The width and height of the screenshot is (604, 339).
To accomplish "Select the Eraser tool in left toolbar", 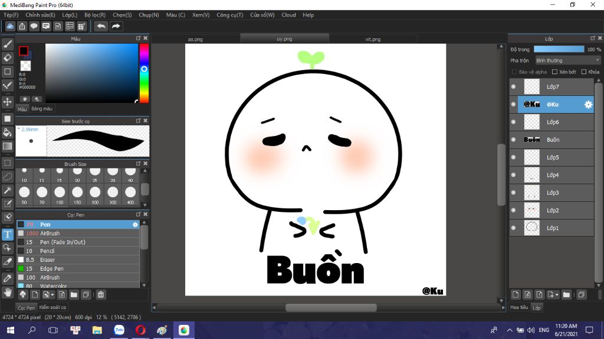I will (7, 58).
